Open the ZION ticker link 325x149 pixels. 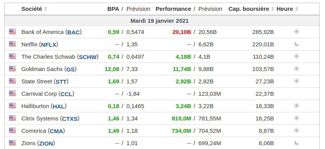(46, 144)
